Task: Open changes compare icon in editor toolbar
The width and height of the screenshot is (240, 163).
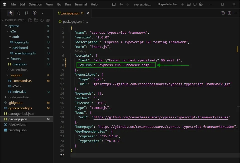Action: (x=223, y=13)
